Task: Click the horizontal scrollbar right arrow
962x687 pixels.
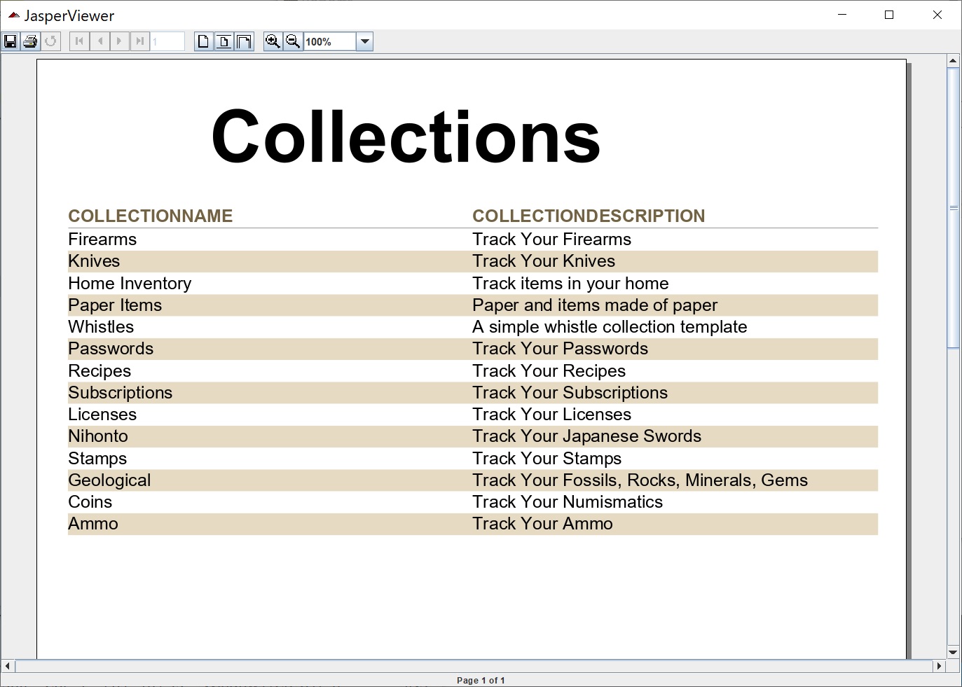Action: pyautogui.click(x=940, y=667)
